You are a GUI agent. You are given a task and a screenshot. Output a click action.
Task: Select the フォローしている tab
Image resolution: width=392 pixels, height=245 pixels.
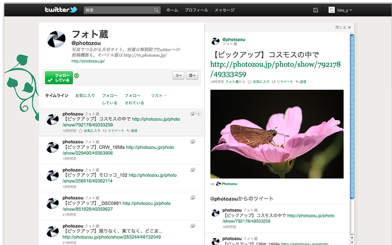109,99
